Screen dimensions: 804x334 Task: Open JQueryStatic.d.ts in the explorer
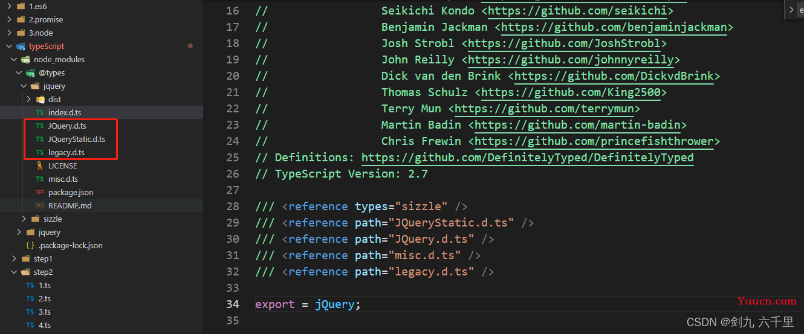click(77, 139)
